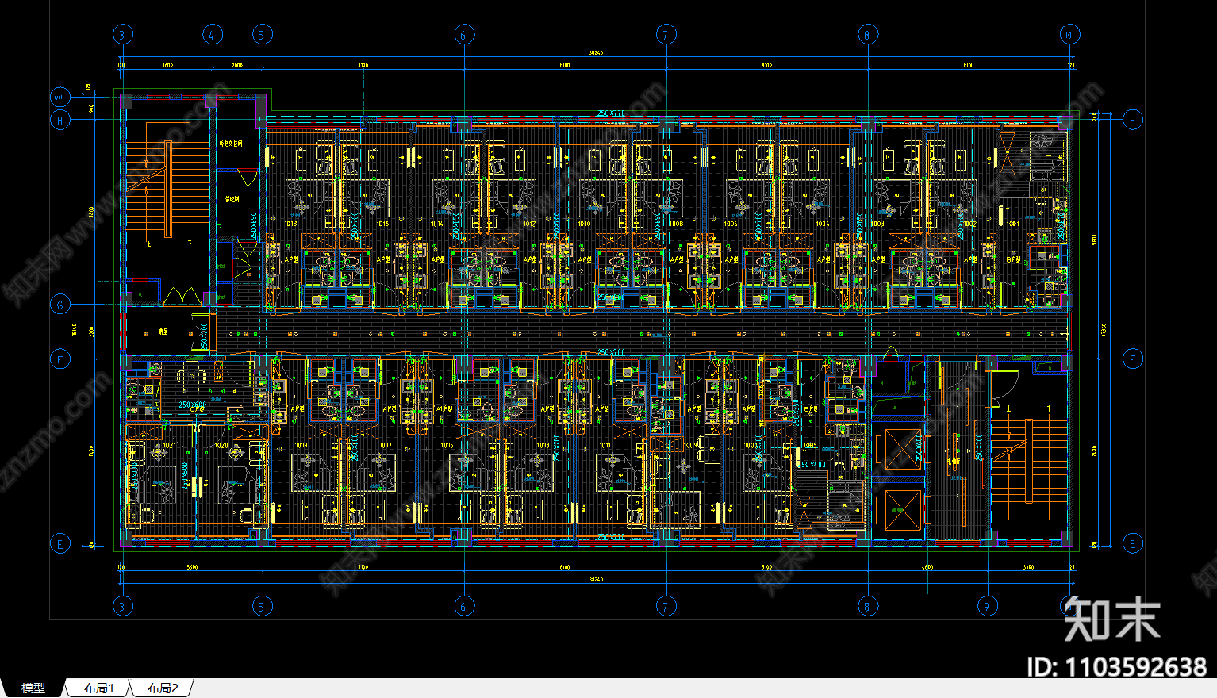
Task: Select left-side axis bubble F
Action: (x=60, y=359)
